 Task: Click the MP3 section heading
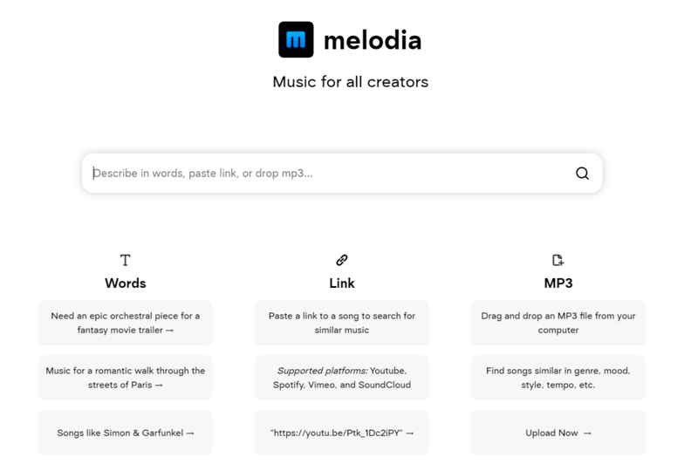point(558,283)
